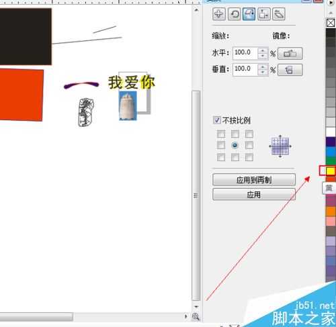Select the Size transform icon

pos(264,14)
